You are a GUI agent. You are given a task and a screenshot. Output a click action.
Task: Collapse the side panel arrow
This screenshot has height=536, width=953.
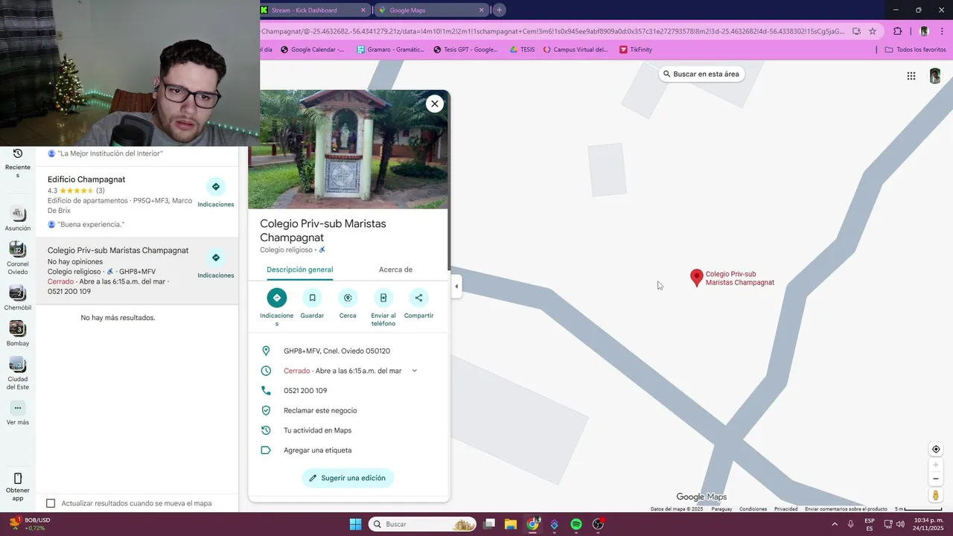point(456,287)
